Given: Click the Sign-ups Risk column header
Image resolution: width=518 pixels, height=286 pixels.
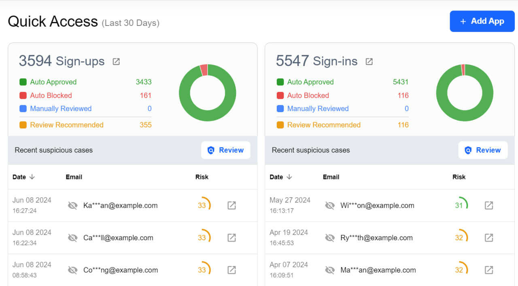Looking at the screenshot, I should (202, 177).
